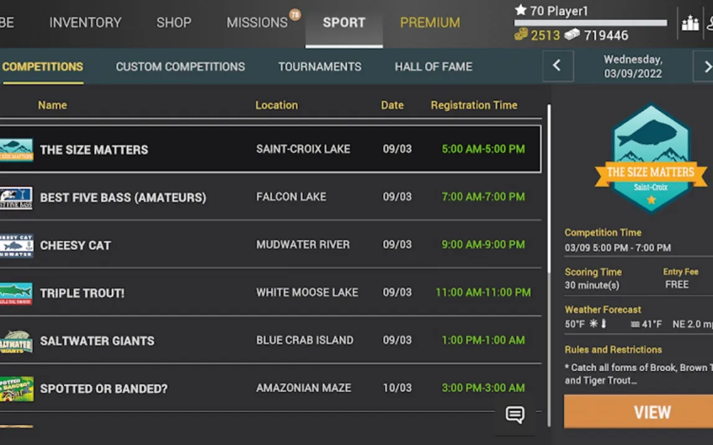713x445 pixels.
Task: Go to previous day with left arrow
Action: pos(557,66)
